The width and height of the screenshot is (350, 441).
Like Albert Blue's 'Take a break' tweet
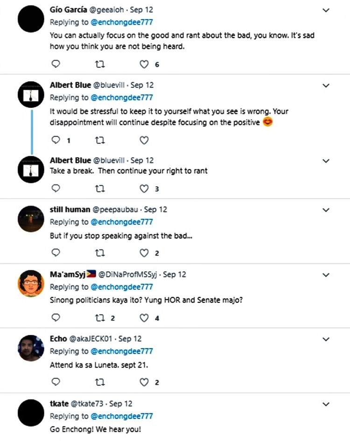(x=144, y=188)
